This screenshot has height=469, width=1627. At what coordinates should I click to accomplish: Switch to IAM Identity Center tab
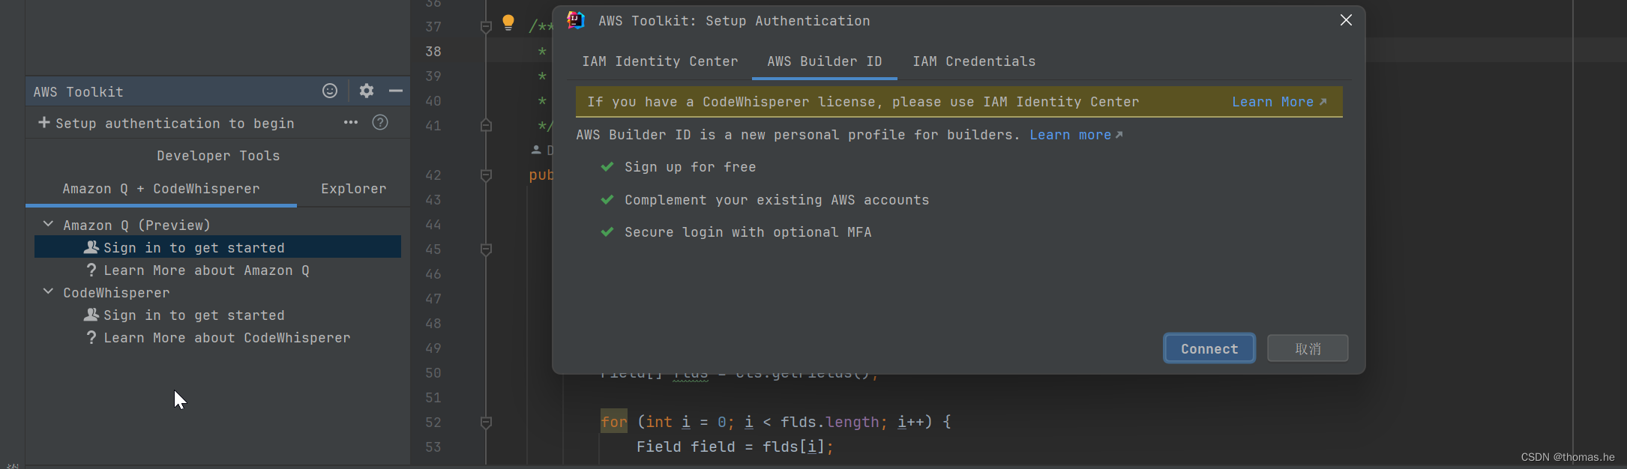tap(660, 61)
